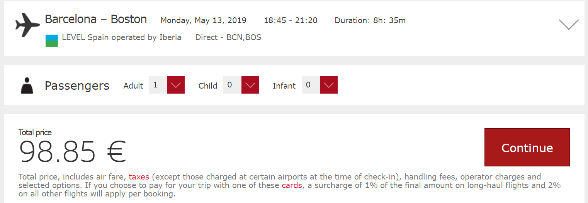
Task: Open the red cards link
Action: [292, 185]
